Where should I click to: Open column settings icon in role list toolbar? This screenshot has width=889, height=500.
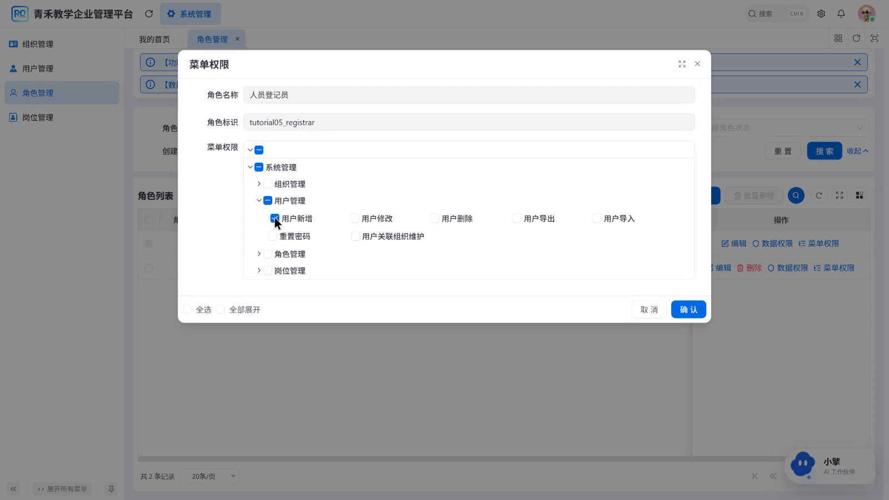click(860, 196)
